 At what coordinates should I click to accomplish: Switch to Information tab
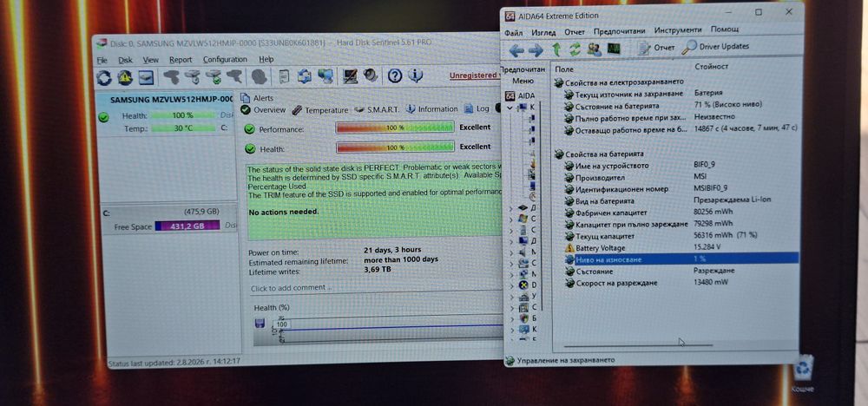pyautogui.click(x=431, y=109)
